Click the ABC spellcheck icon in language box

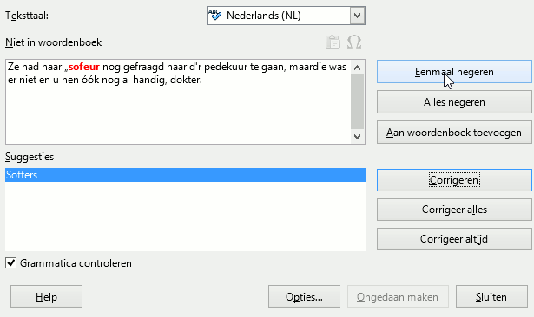[214, 16]
